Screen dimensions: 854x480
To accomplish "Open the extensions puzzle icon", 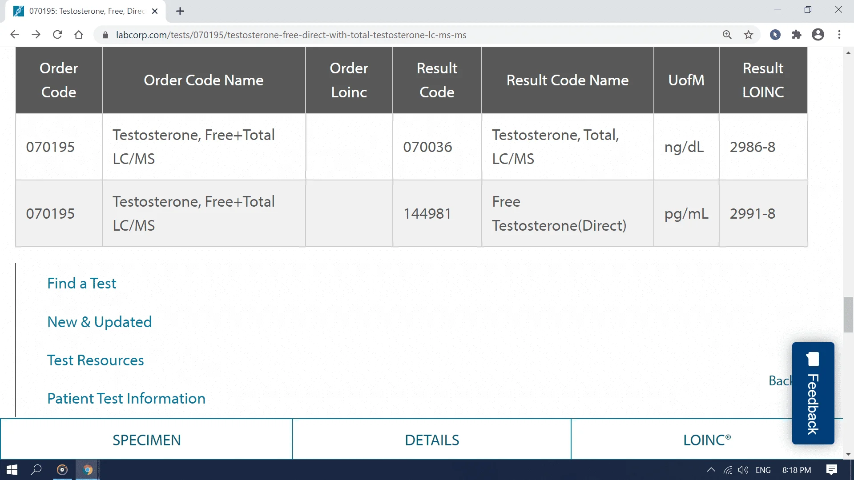I will (x=797, y=35).
